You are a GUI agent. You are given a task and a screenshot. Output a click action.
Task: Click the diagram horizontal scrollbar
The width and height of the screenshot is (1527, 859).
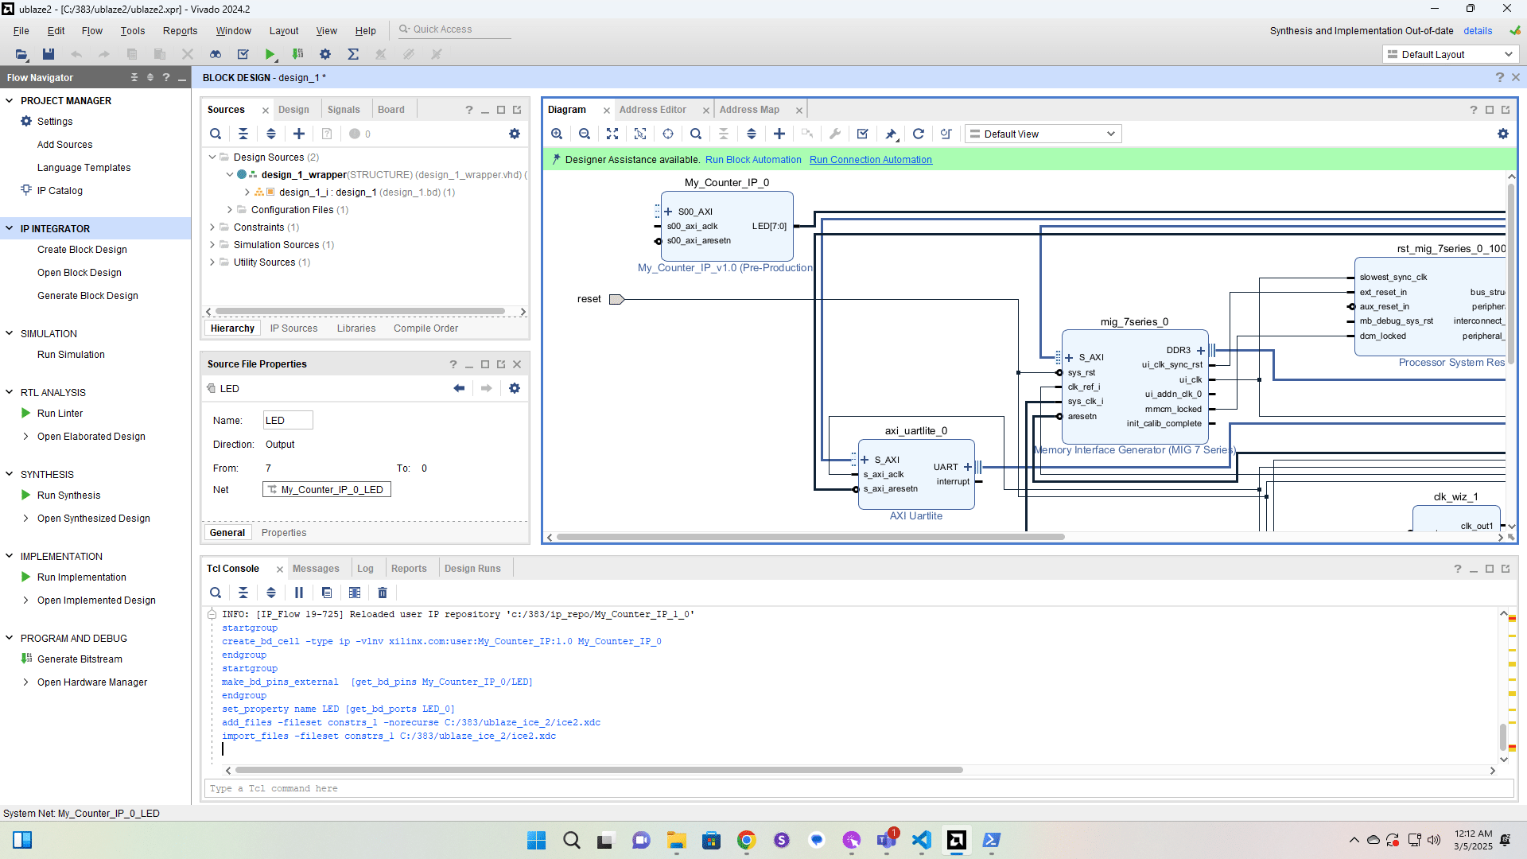click(810, 537)
